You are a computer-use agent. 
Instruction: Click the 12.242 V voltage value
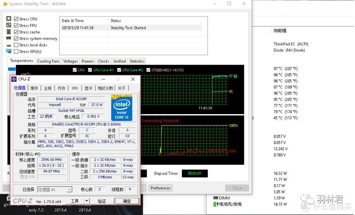pos(280,149)
